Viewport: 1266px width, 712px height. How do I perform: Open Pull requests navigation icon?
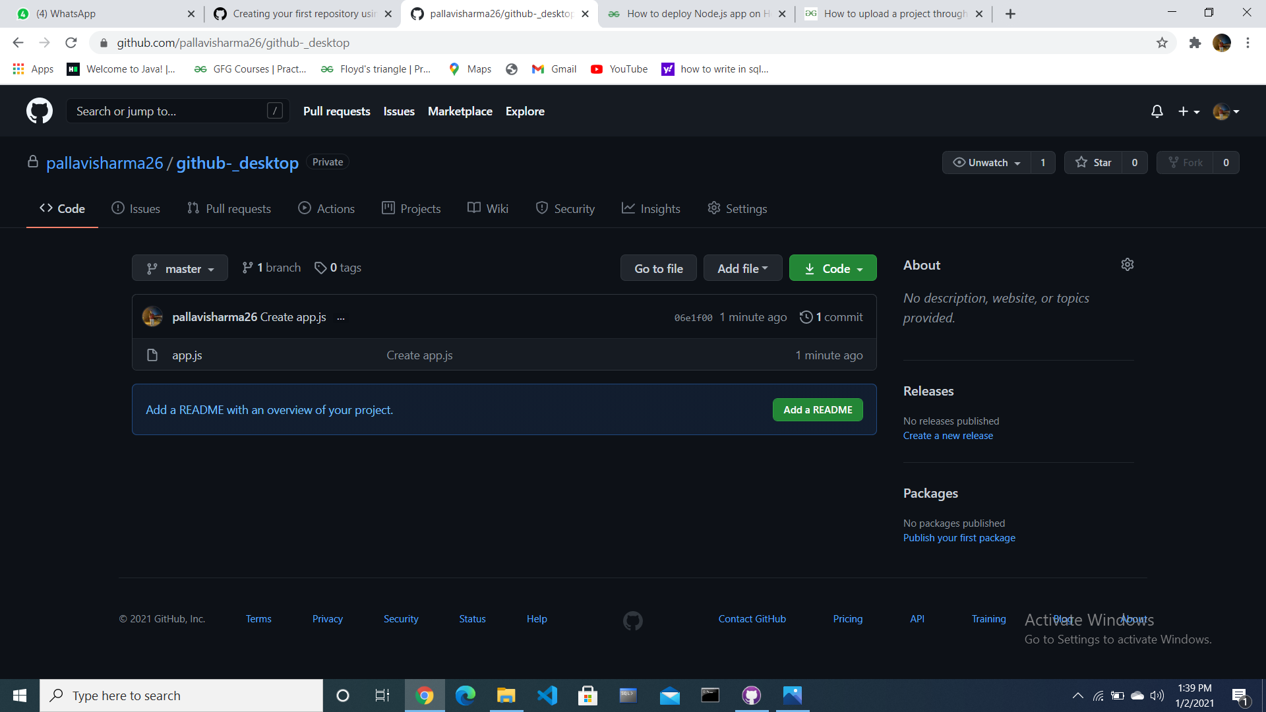[191, 208]
